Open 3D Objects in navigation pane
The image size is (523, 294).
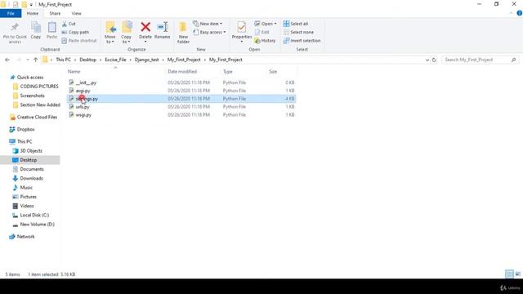coord(31,151)
